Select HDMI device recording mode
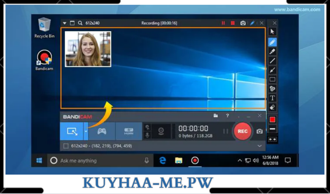Viewport: 330px width, 194px height. (x=129, y=131)
